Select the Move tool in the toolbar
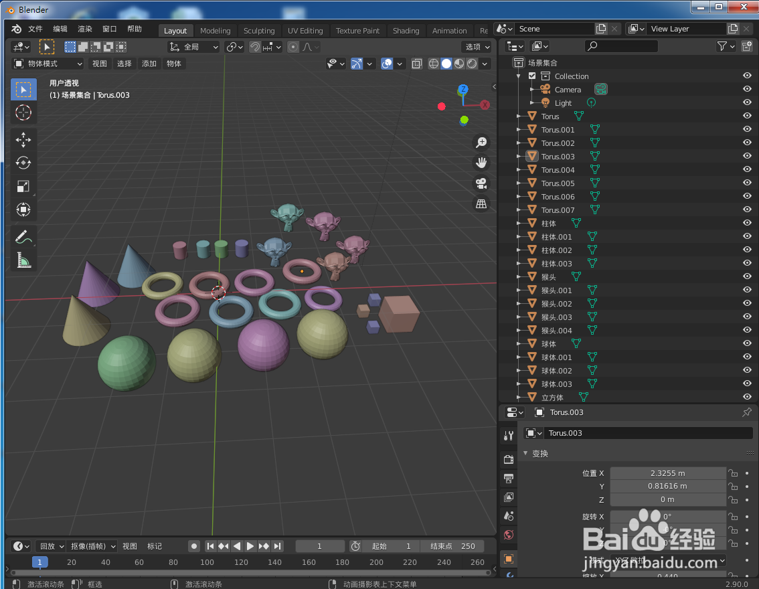 23,140
